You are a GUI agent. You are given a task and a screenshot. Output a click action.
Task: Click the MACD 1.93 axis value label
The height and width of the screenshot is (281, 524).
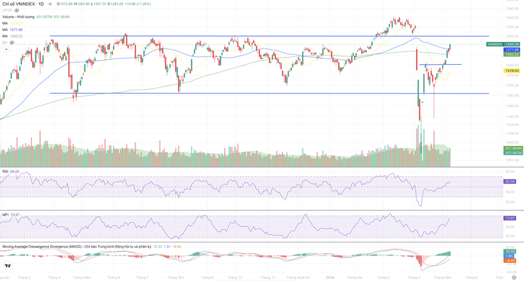510,256
